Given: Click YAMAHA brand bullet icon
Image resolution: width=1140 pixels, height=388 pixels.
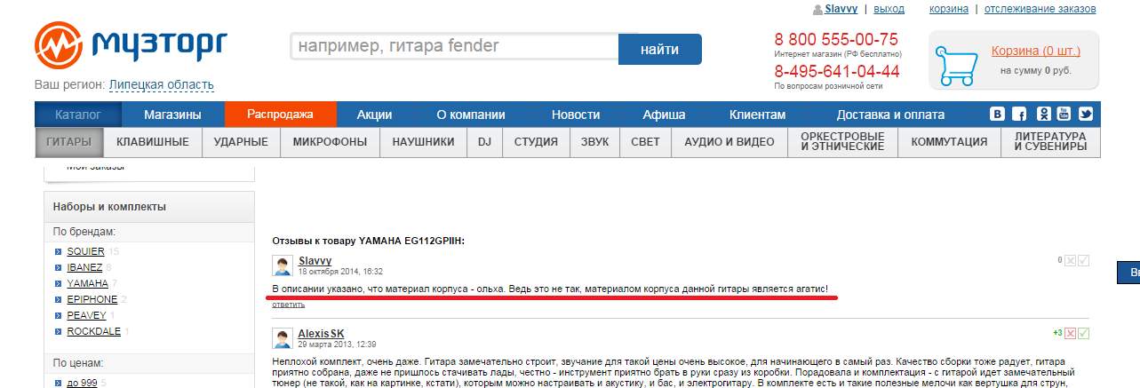Looking at the screenshot, I should click(59, 284).
